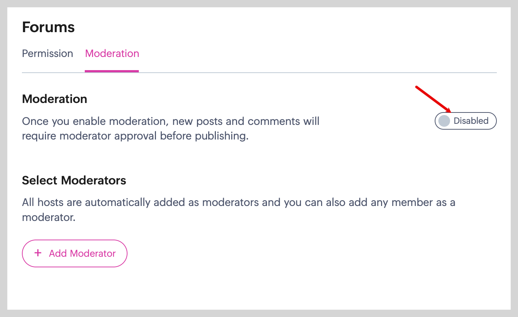This screenshot has height=317, width=518.
Task: Select the Moderation tab
Action: click(112, 54)
